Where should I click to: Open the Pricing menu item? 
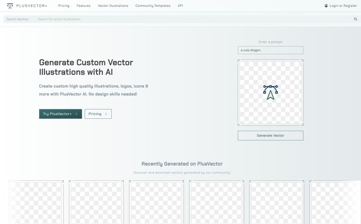64,6
